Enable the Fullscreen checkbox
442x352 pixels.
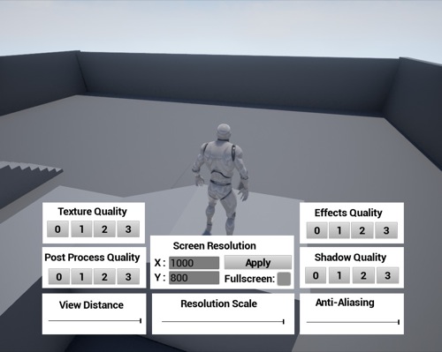[284, 279]
